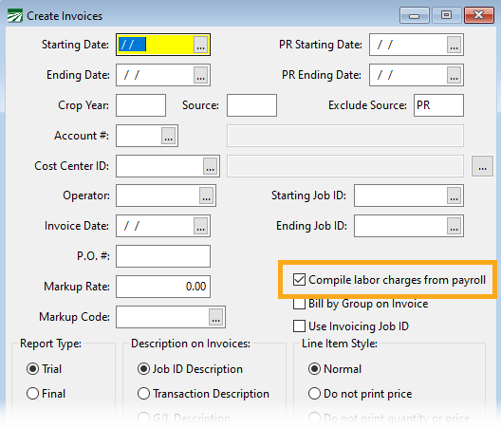501x428 pixels.
Task: Click the far-right cost center ellipsis button
Action: [482, 166]
